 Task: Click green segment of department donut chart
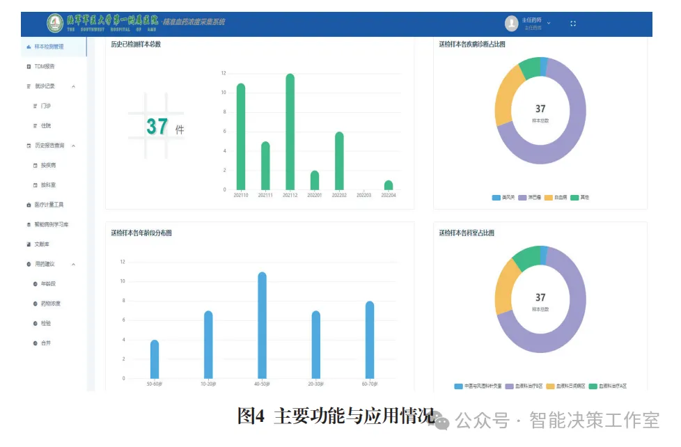point(528,258)
